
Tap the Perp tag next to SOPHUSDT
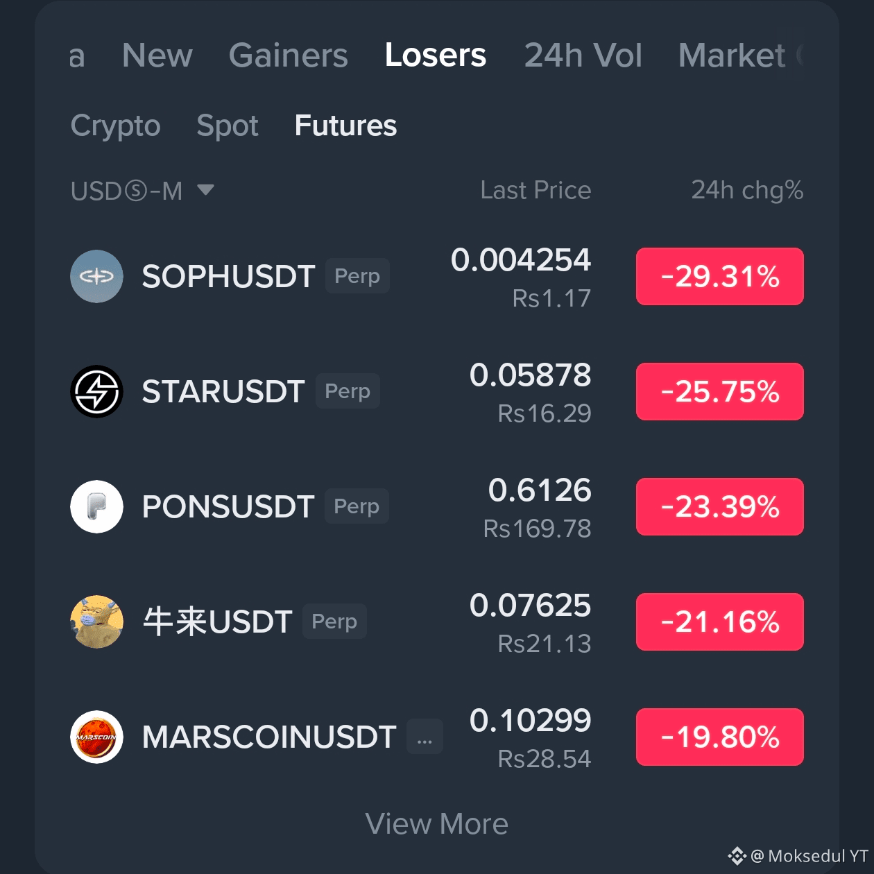click(x=357, y=276)
